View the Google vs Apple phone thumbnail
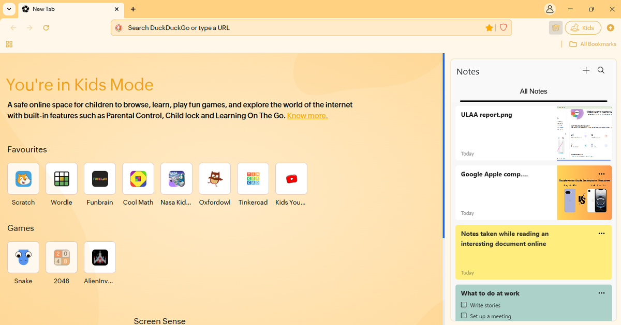This screenshot has height=325, width=621. click(584, 193)
